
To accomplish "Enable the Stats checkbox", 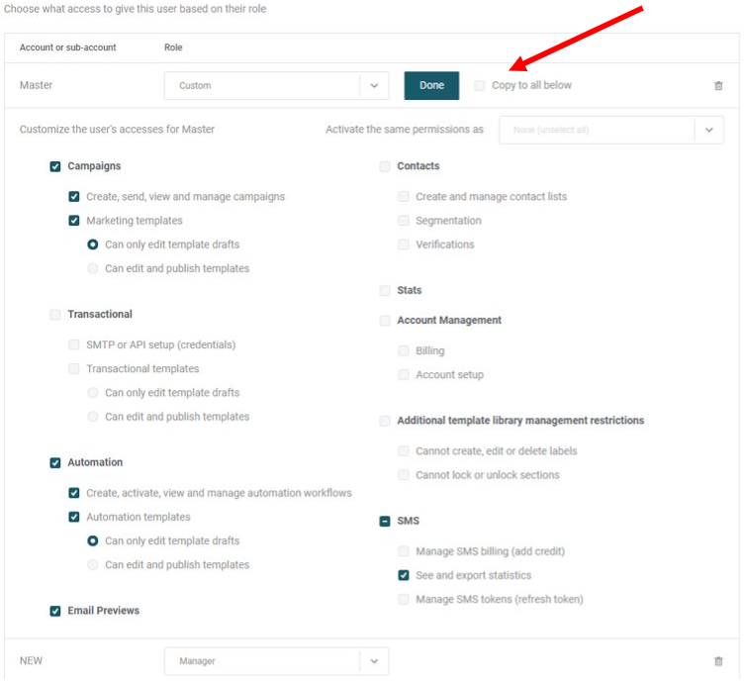I will tap(385, 290).
